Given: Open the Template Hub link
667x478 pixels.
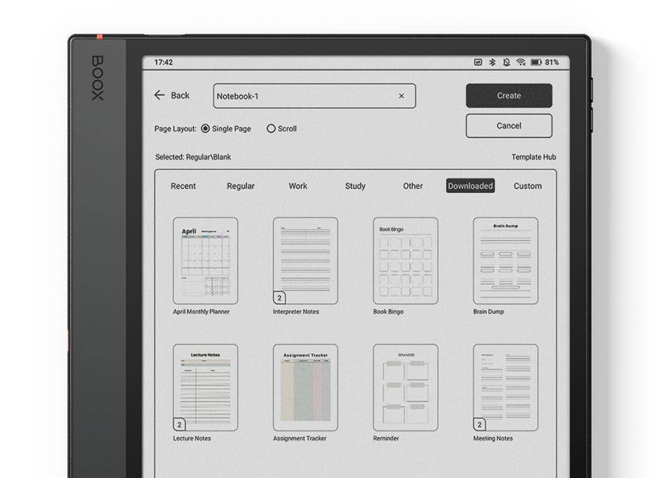Looking at the screenshot, I should 534,157.
